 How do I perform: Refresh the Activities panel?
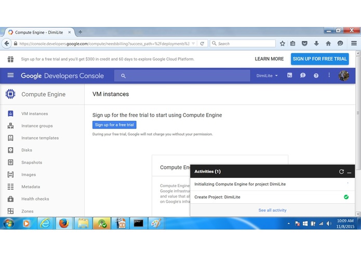341,172
